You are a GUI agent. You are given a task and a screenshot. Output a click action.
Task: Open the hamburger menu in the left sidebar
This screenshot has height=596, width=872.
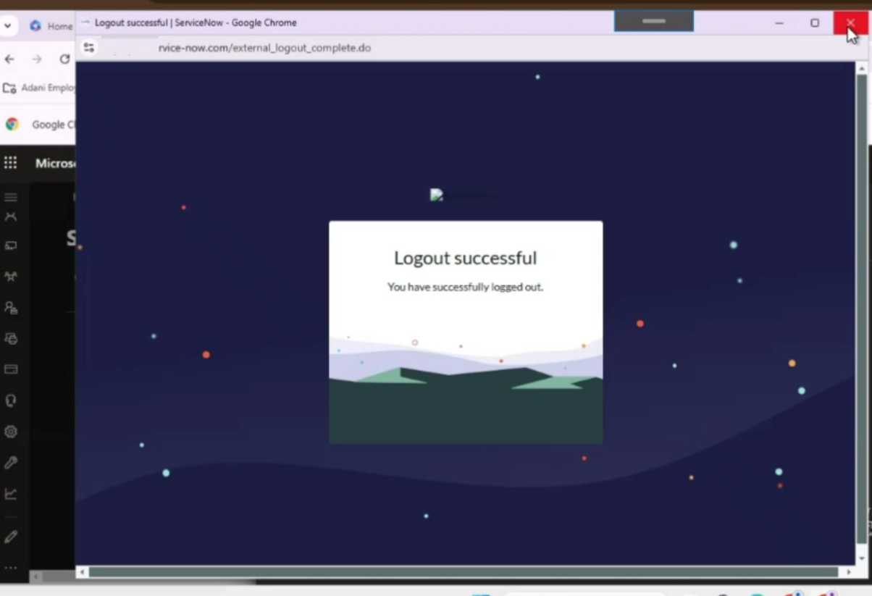[10, 196]
